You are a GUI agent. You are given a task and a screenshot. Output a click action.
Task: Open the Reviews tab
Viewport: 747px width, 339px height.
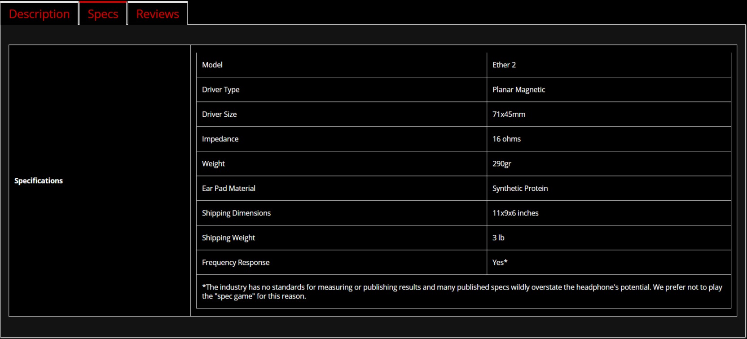click(158, 13)
